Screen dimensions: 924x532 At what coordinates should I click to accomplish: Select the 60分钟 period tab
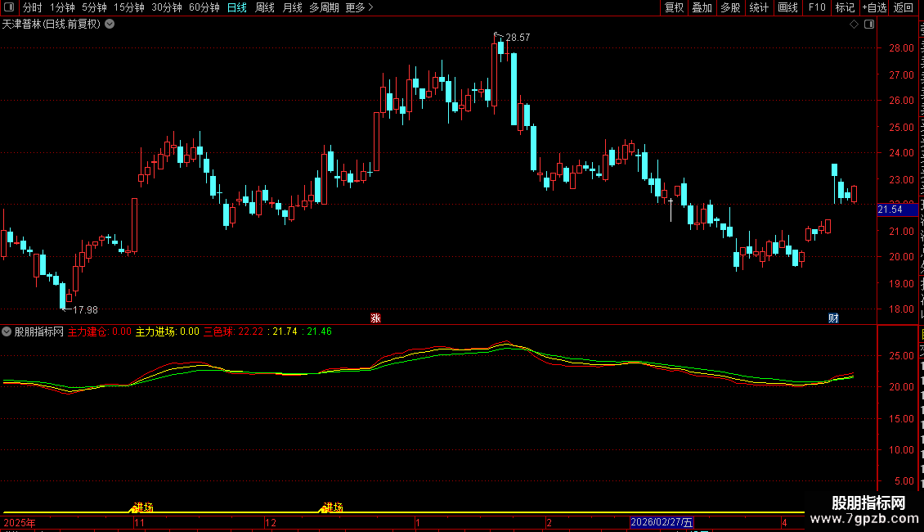click(x=204, y=7)
